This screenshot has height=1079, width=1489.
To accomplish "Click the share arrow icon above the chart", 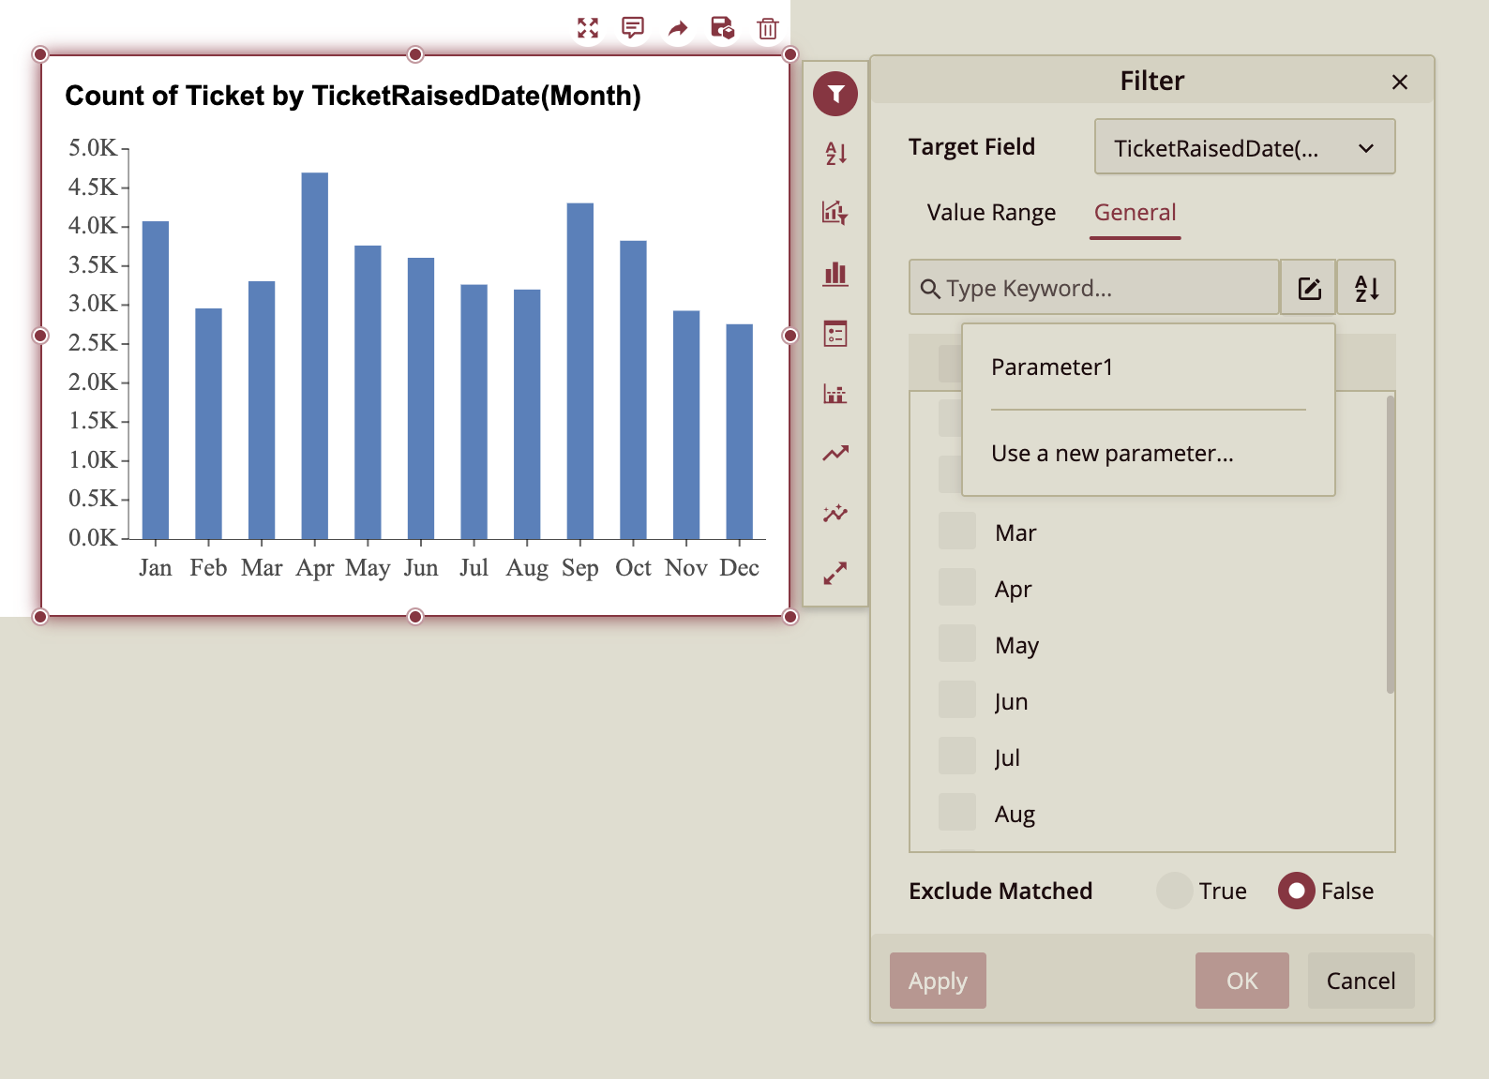I will pyautogui.click(x=678, y=28).
